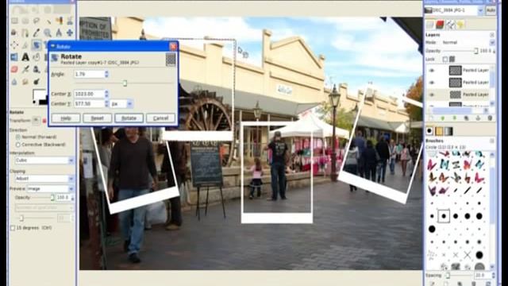
Task: Switch to the Patterns tab
Action: (x=439, y=131)
